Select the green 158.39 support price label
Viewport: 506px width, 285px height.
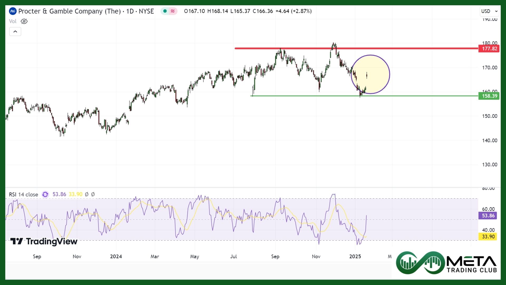point(489,96)
